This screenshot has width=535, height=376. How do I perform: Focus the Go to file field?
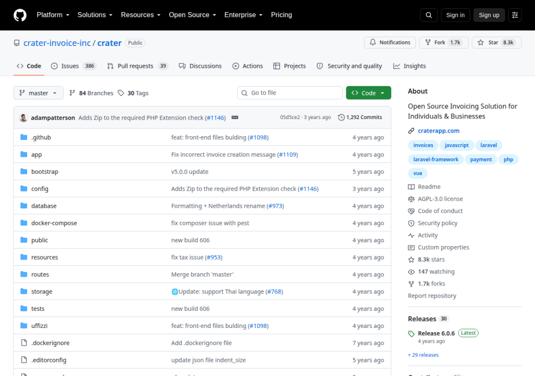coord(289,93)
